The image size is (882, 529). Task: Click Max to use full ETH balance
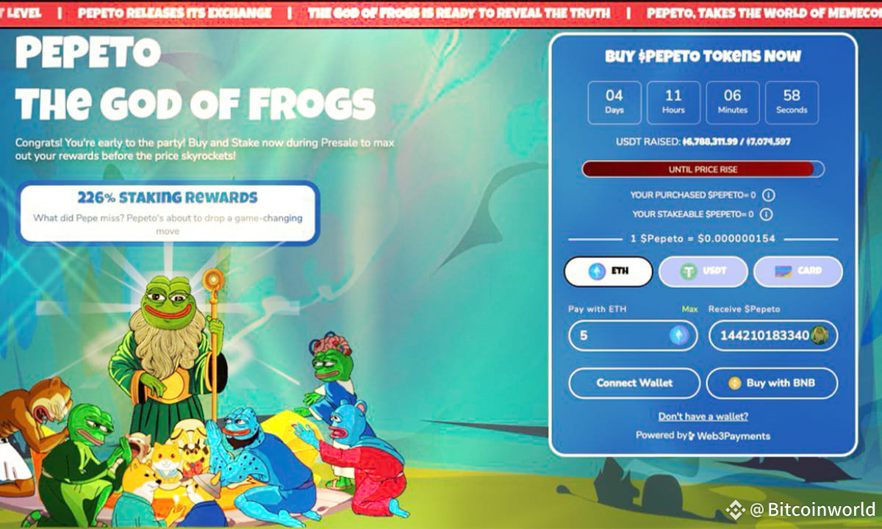coord(689,309)
